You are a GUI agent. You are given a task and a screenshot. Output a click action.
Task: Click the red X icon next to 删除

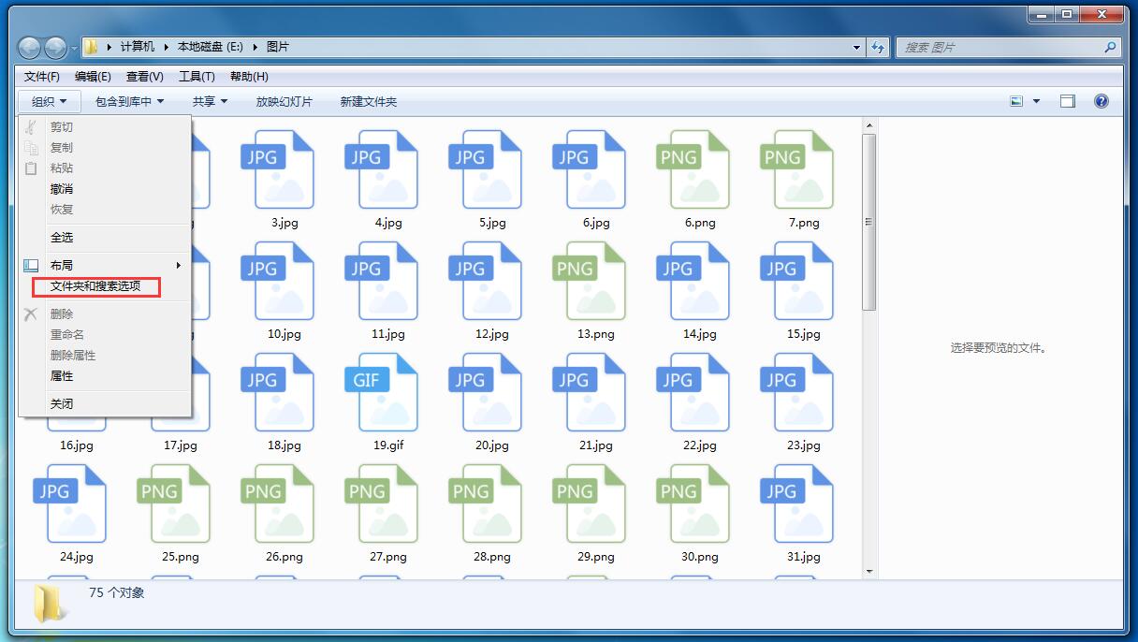point(29,313)
